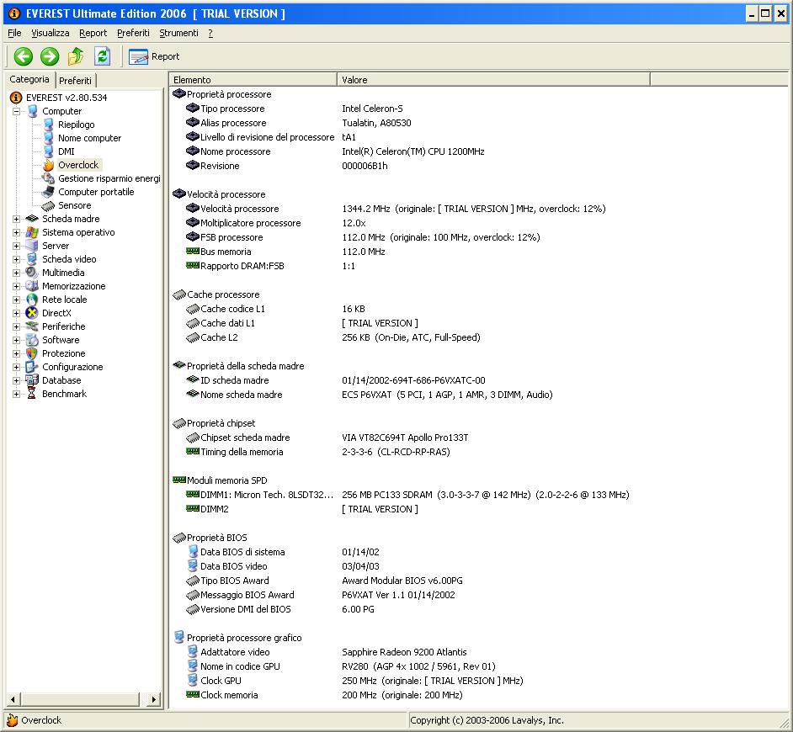
Task: Select the Adattatore video row
Action: pyautogui.click(x=327, y=652)
